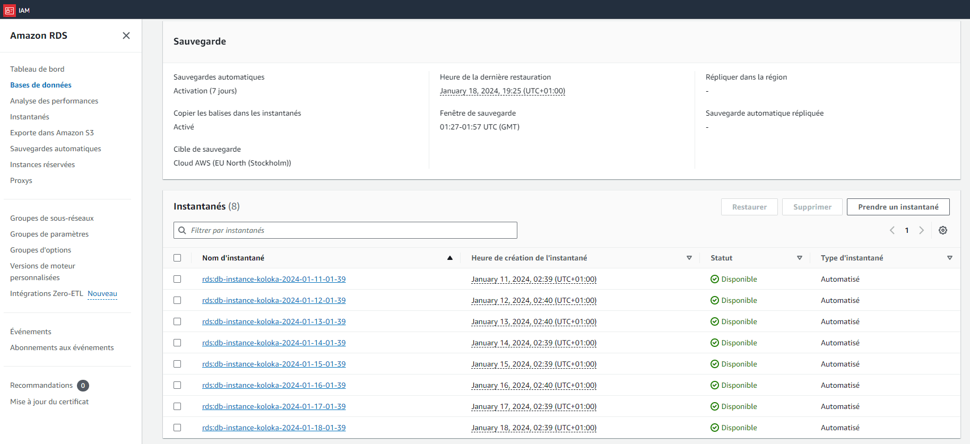
Task: Focus the Filtrer par instantanés field
Action: (x=345, y=230)
